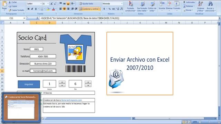The width and height of the screenshot is (221, 124).
Task: Open font color dropdown arrow
Action: coord(56,9)
